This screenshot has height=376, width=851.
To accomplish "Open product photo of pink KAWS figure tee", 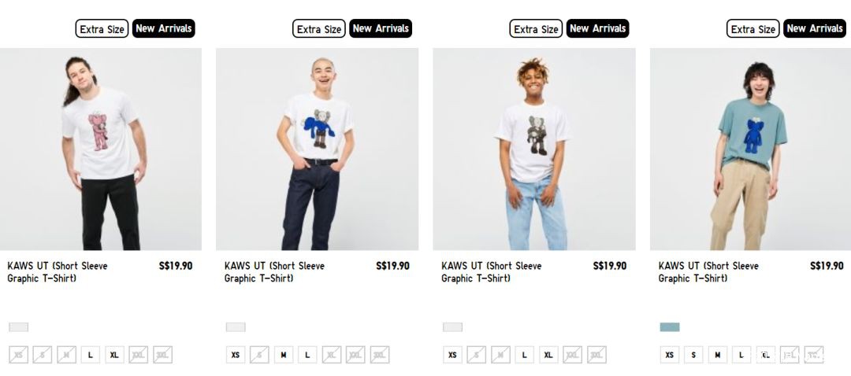I will coord(100,149).
